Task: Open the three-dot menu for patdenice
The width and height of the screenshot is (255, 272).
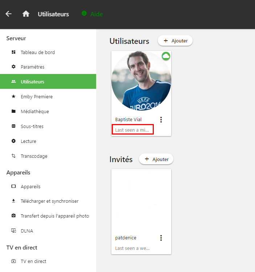Action: (x=161, y=238)
